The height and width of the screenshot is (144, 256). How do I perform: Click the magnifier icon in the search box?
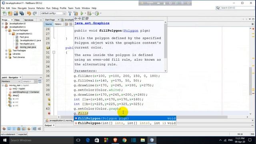click(x=218, y=8)
